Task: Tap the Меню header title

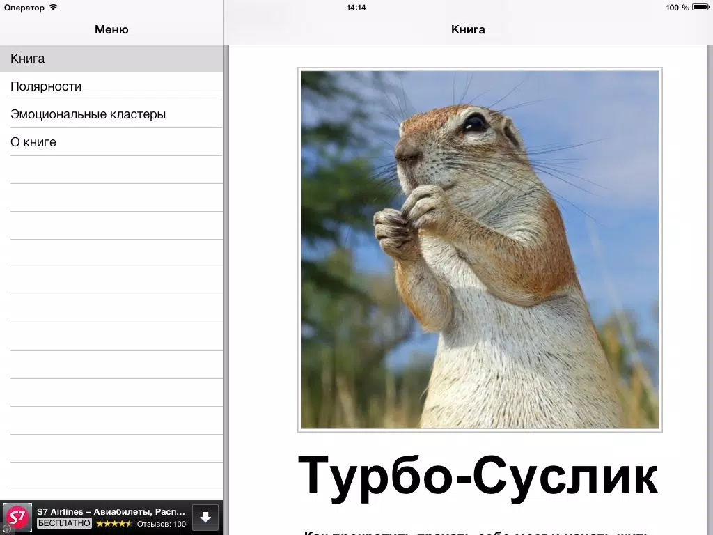Action: pos(111,29)
